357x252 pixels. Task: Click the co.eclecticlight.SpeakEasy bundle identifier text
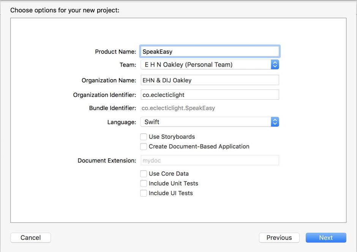[178, 108]
